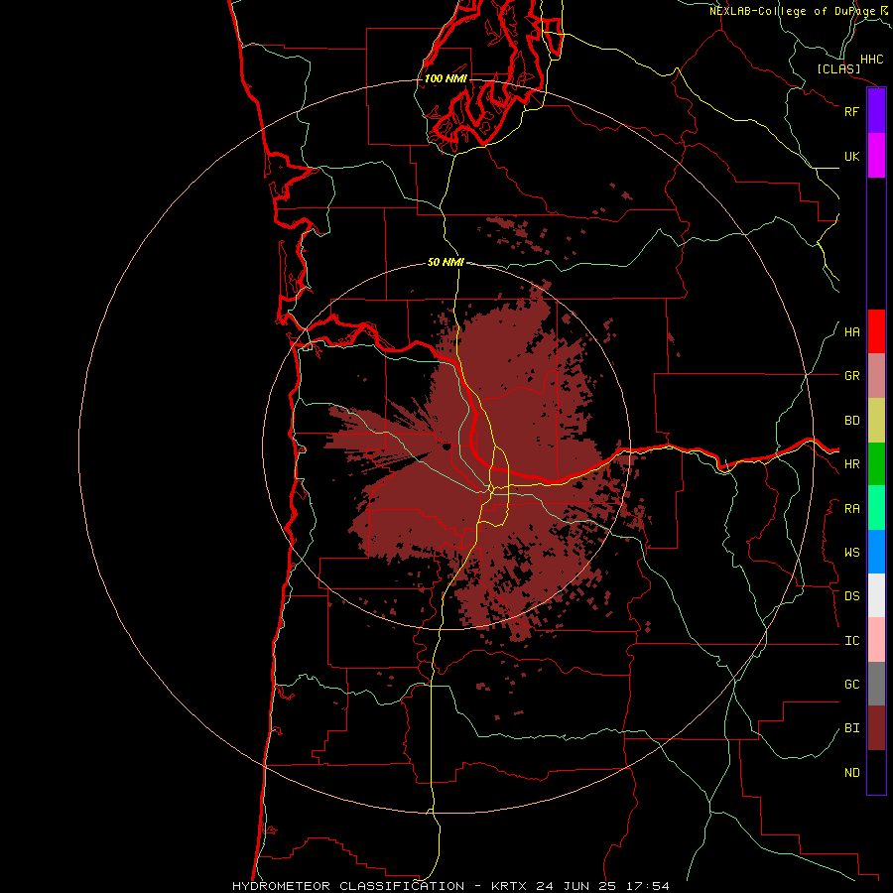The width and height of the screenshot is (893, 893).
Task: Click the HA legend label
Action: pos(851,332)
